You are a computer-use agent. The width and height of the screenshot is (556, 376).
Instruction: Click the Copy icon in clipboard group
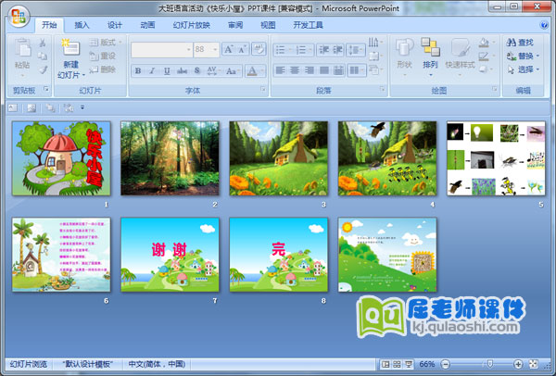pos(43,56)
